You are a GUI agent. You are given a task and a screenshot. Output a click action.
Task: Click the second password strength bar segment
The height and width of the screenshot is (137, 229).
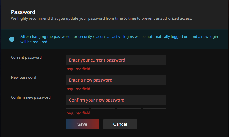103,108
